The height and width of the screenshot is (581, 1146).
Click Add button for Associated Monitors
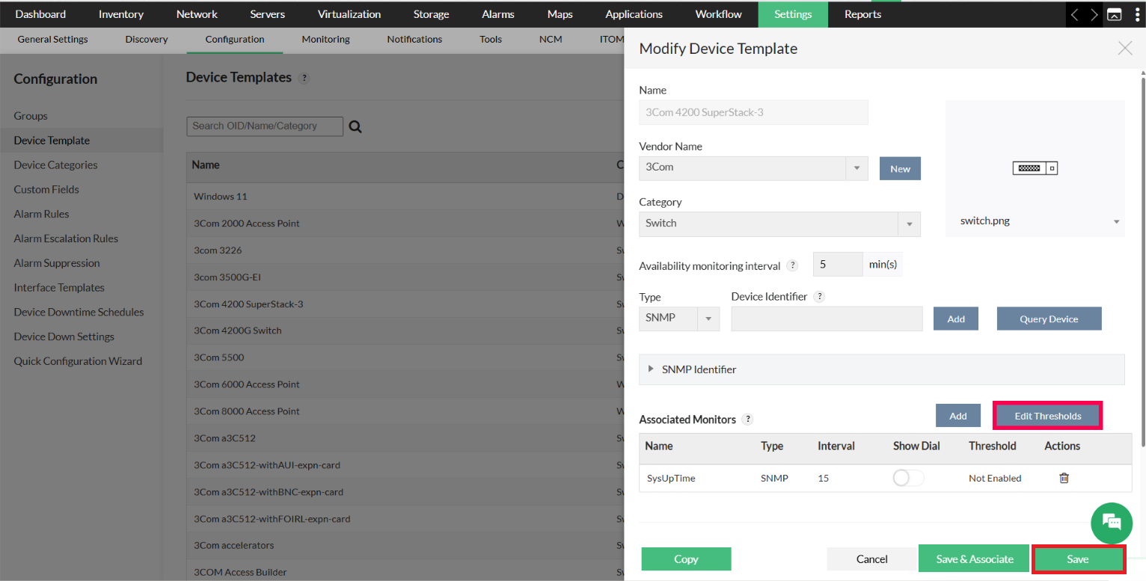click(958, 416)
